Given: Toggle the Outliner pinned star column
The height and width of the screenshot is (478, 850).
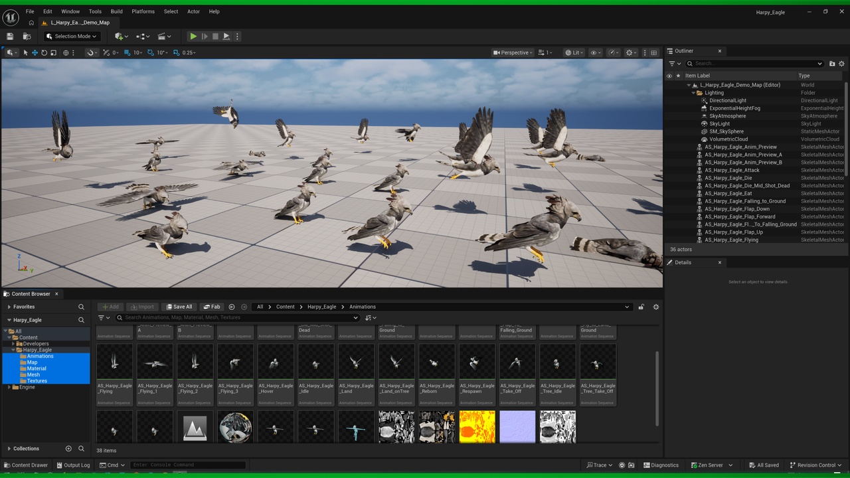Looking at the screenshot, I should (678, 76).
